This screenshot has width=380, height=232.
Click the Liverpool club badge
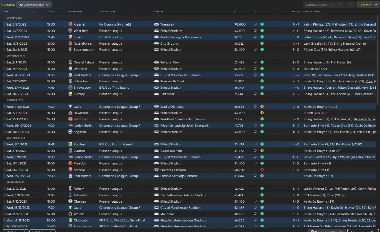[70, 69]
